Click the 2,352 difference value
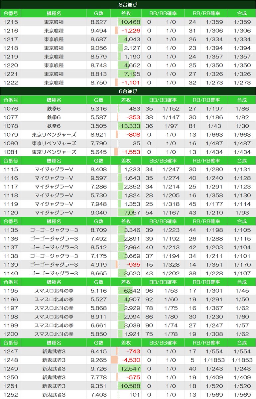The image size is (256, 399). (x=132, y=186)
